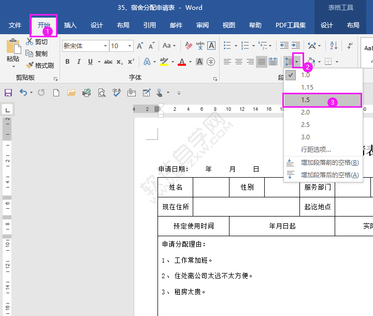
Task: Add space before paragraph (增加段落前的空格)
Action: point(323,163)
